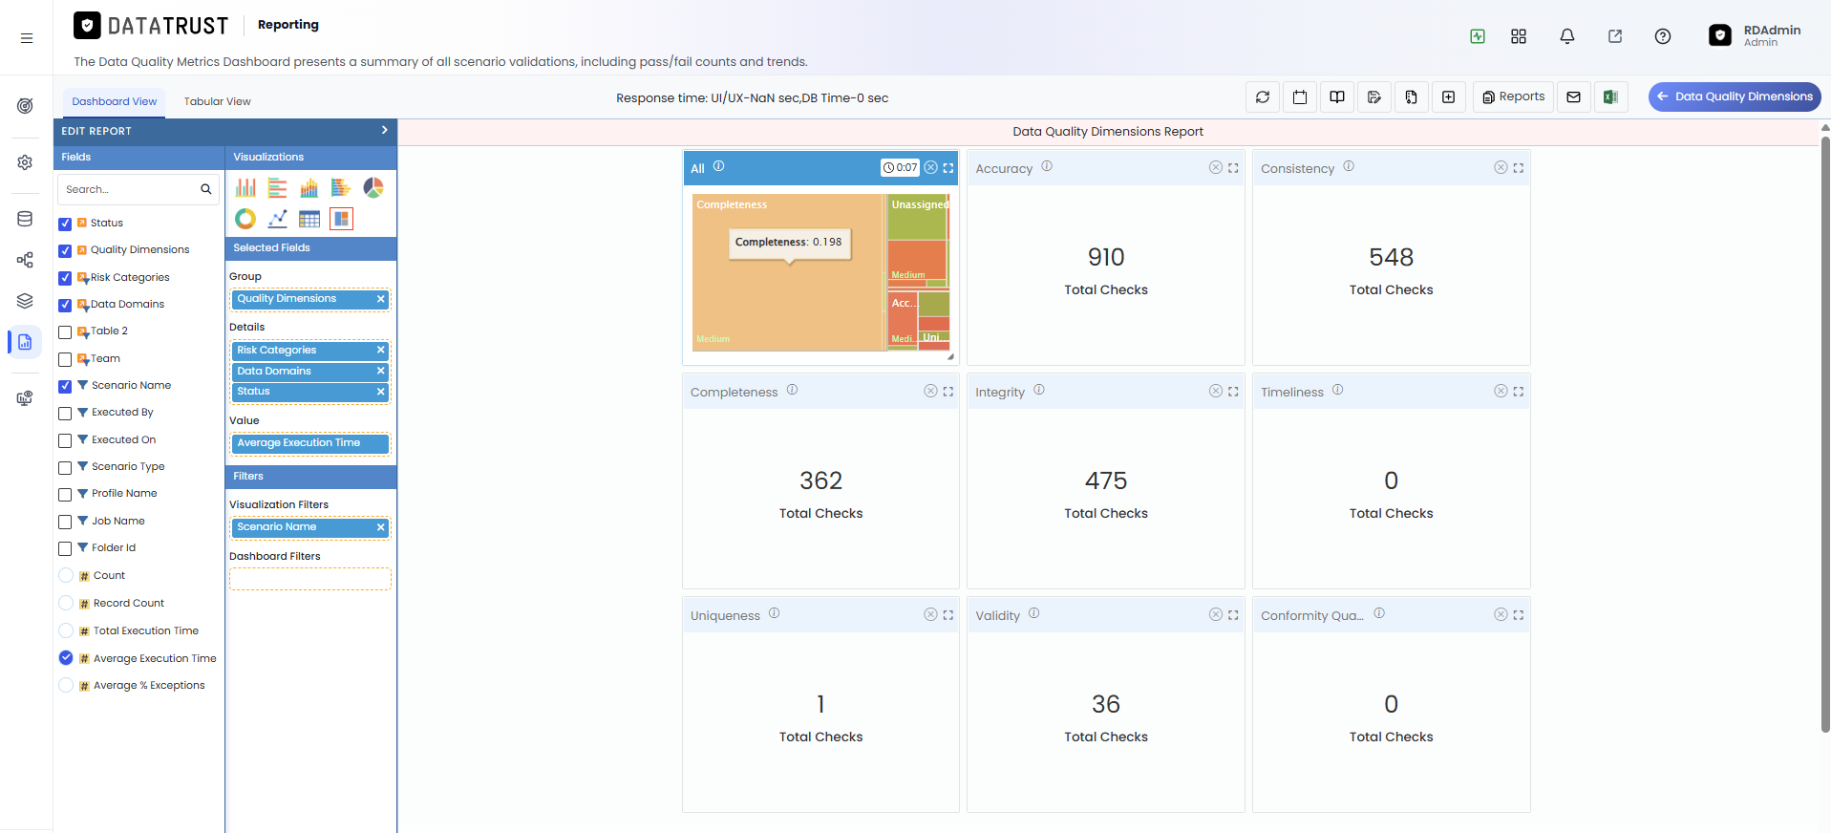Close the Accuracy widget
Screen dimensions: 1831x833
point(1216,168)
